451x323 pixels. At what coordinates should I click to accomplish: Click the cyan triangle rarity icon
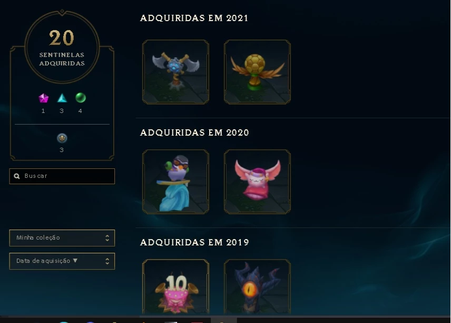click(62, 98)
